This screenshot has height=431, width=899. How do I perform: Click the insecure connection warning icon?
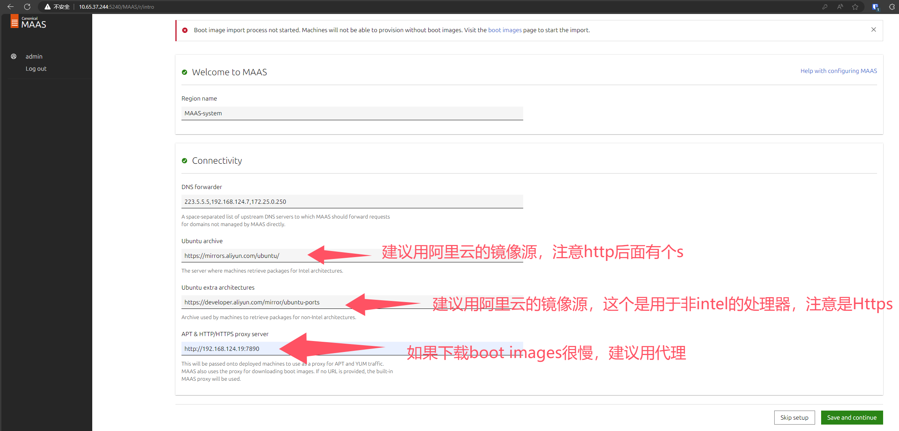pos(47,6)
